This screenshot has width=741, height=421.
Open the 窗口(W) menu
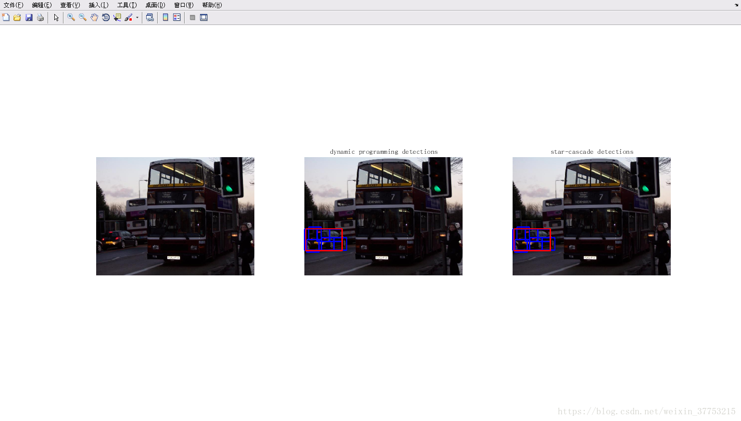coord(184,5)
